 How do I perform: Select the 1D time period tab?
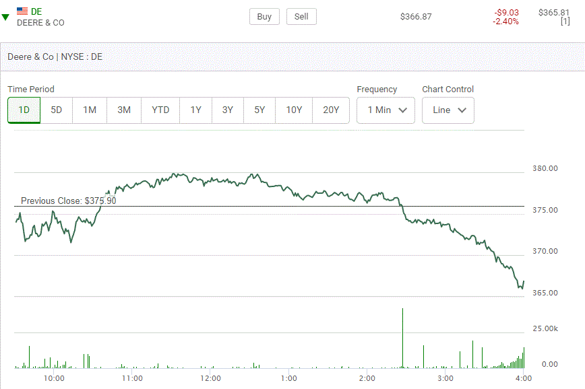pos(24,110)
